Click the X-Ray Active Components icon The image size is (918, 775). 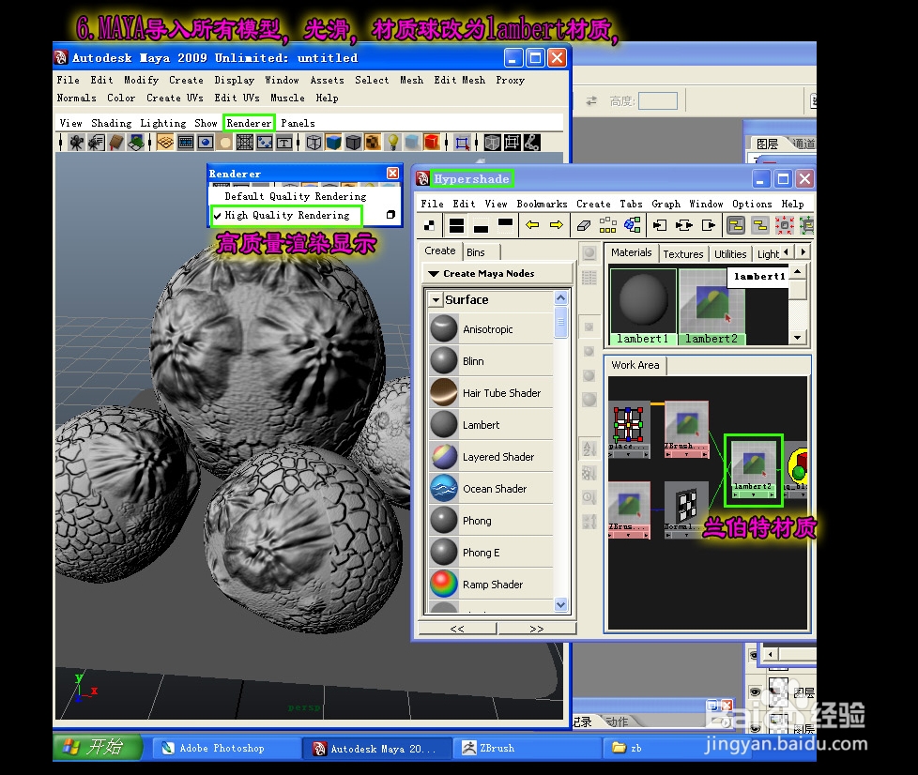(x=512, y=143)
